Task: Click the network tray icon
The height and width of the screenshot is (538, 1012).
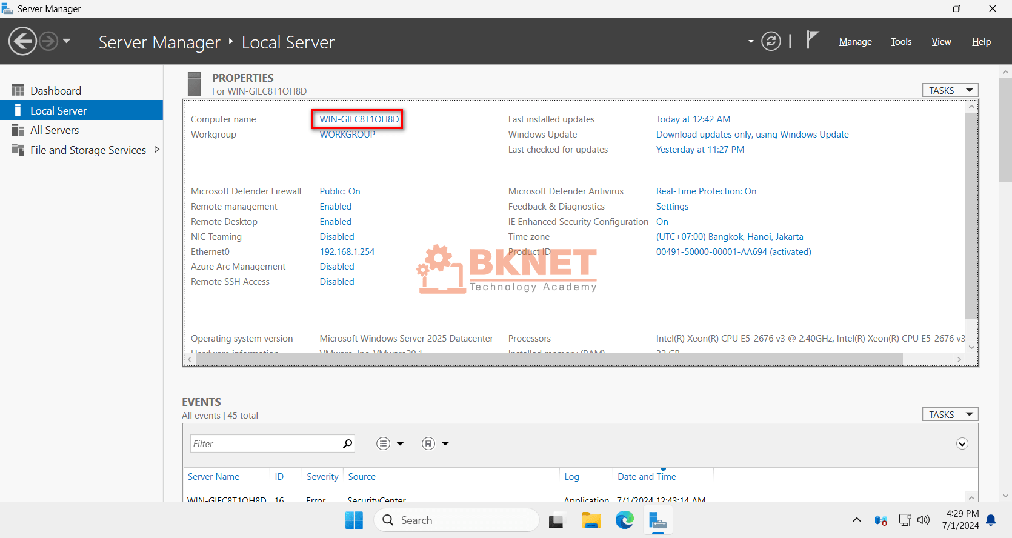Action: coord(905,520)
